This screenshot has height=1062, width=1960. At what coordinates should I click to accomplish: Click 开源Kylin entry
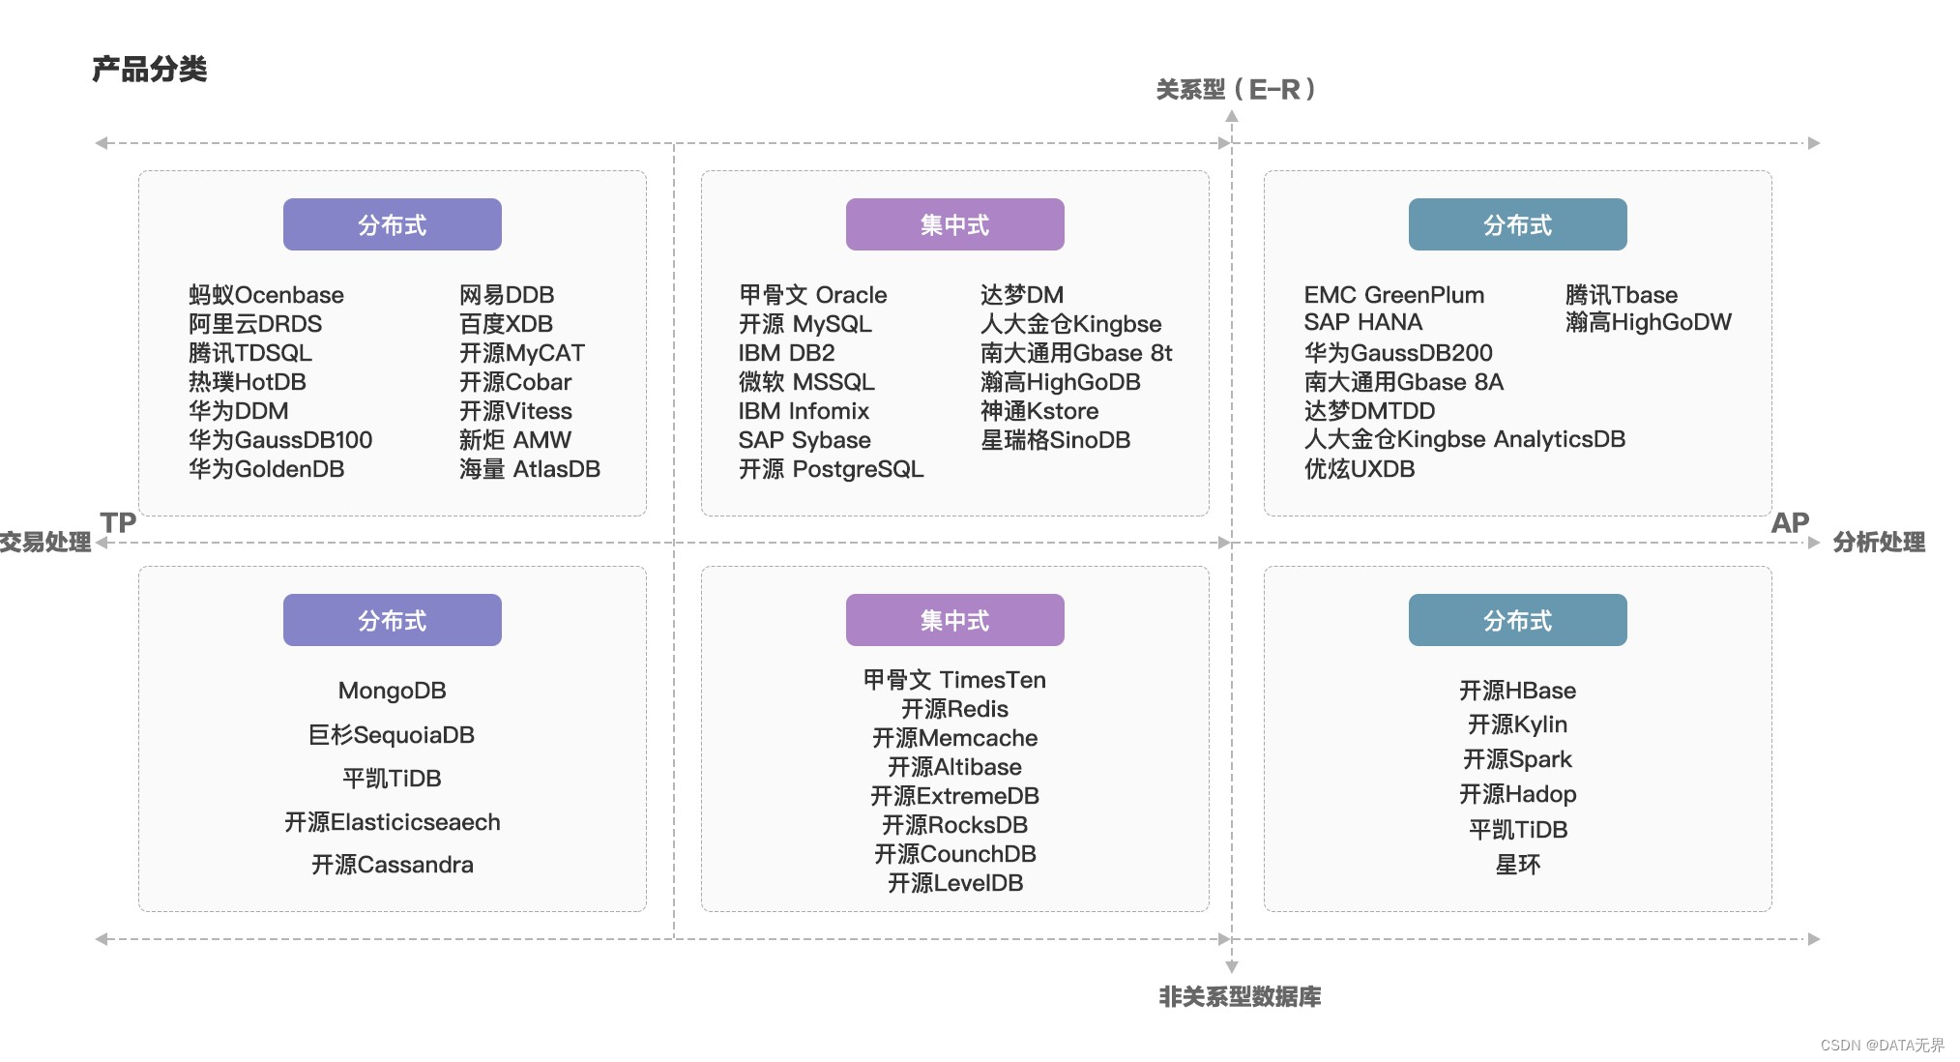[1518, 724]
